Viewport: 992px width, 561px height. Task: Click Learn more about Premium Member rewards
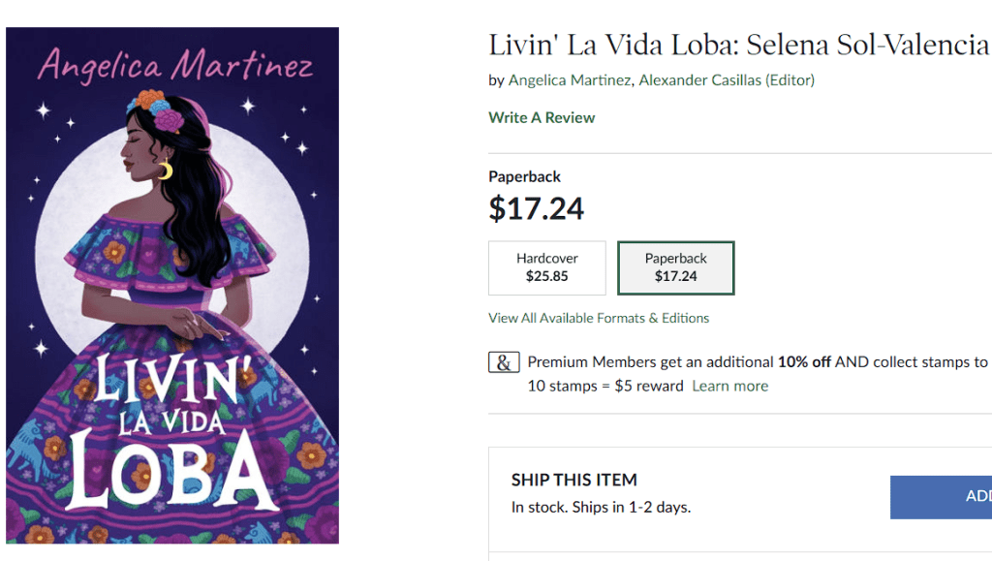[x=729, y=386]
